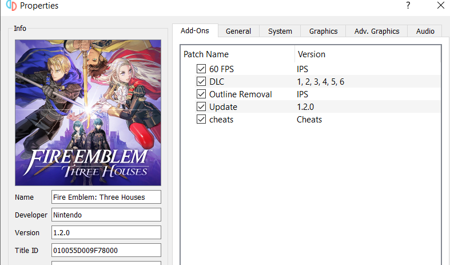Open the General tab
The height and width of the screenshot is (265, 450).
coord(238,31)
